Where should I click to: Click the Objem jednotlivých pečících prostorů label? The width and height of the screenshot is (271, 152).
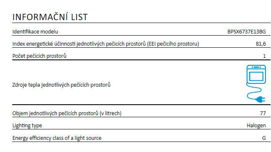(67, 113)
